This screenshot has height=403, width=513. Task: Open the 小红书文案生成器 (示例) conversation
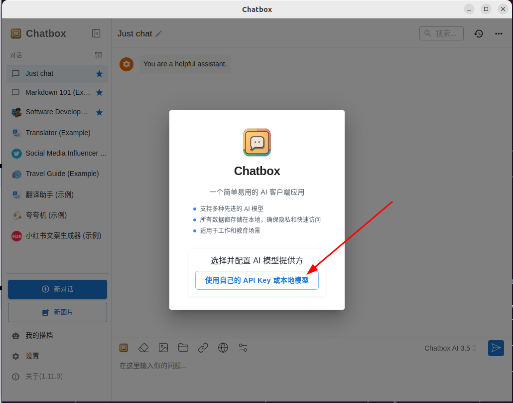(x=58, y=236)
